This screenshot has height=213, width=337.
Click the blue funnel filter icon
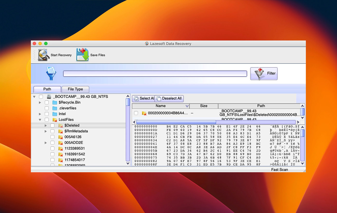[x=51, y=73]
